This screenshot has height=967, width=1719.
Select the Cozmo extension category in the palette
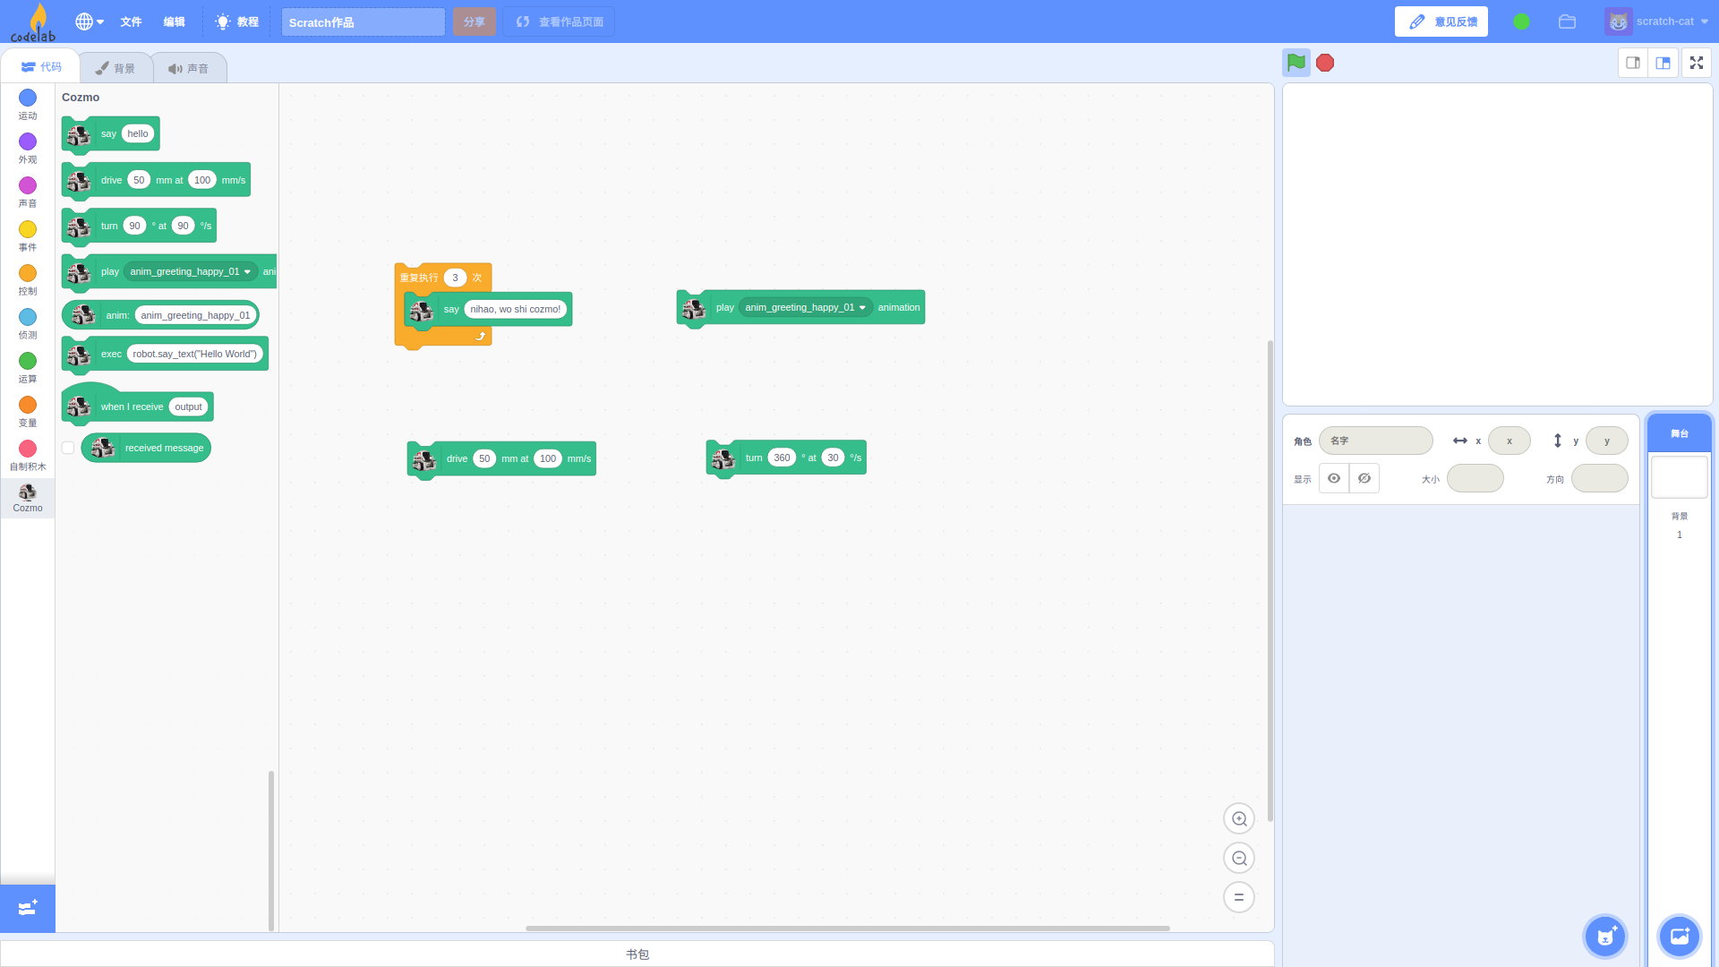coord(27,498)
